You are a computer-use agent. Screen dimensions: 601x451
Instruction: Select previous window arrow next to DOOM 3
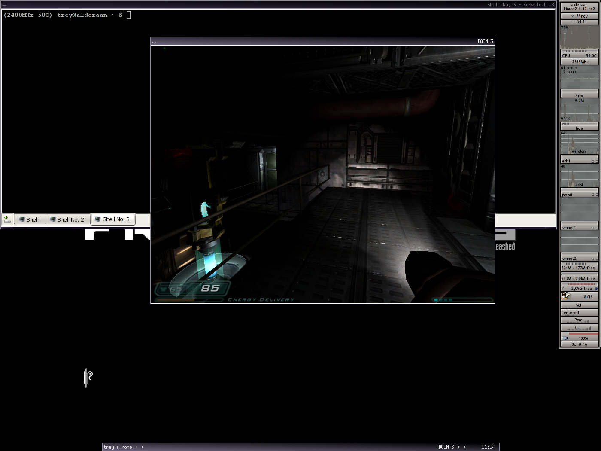458,447
